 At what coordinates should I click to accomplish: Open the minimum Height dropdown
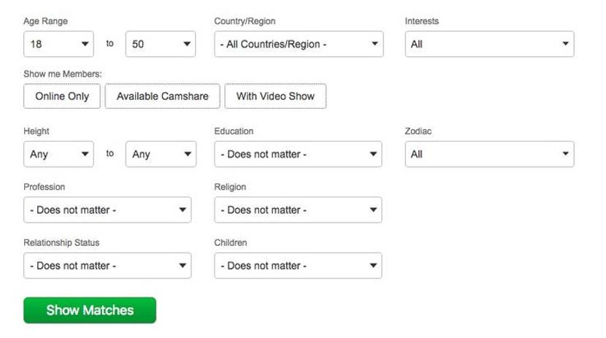[x=58, y=154]
